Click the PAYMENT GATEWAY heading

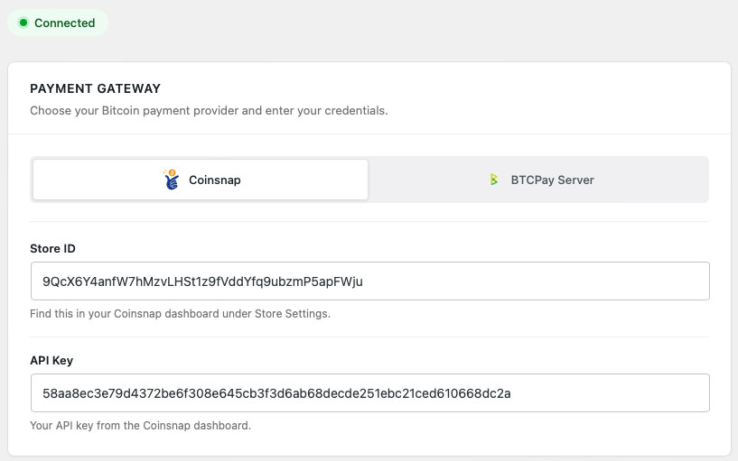(95, 88)
